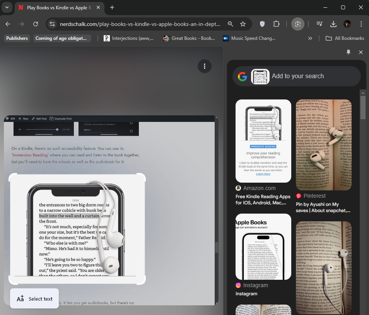Close the Lens side panel

pos(361,52)
